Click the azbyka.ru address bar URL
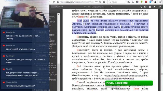 click(77, 2)
